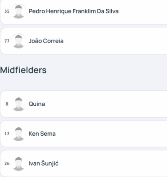Click João Correia's avatar icon
The height and width of the screenshot is (177, 167).
[x=19, y=41]
